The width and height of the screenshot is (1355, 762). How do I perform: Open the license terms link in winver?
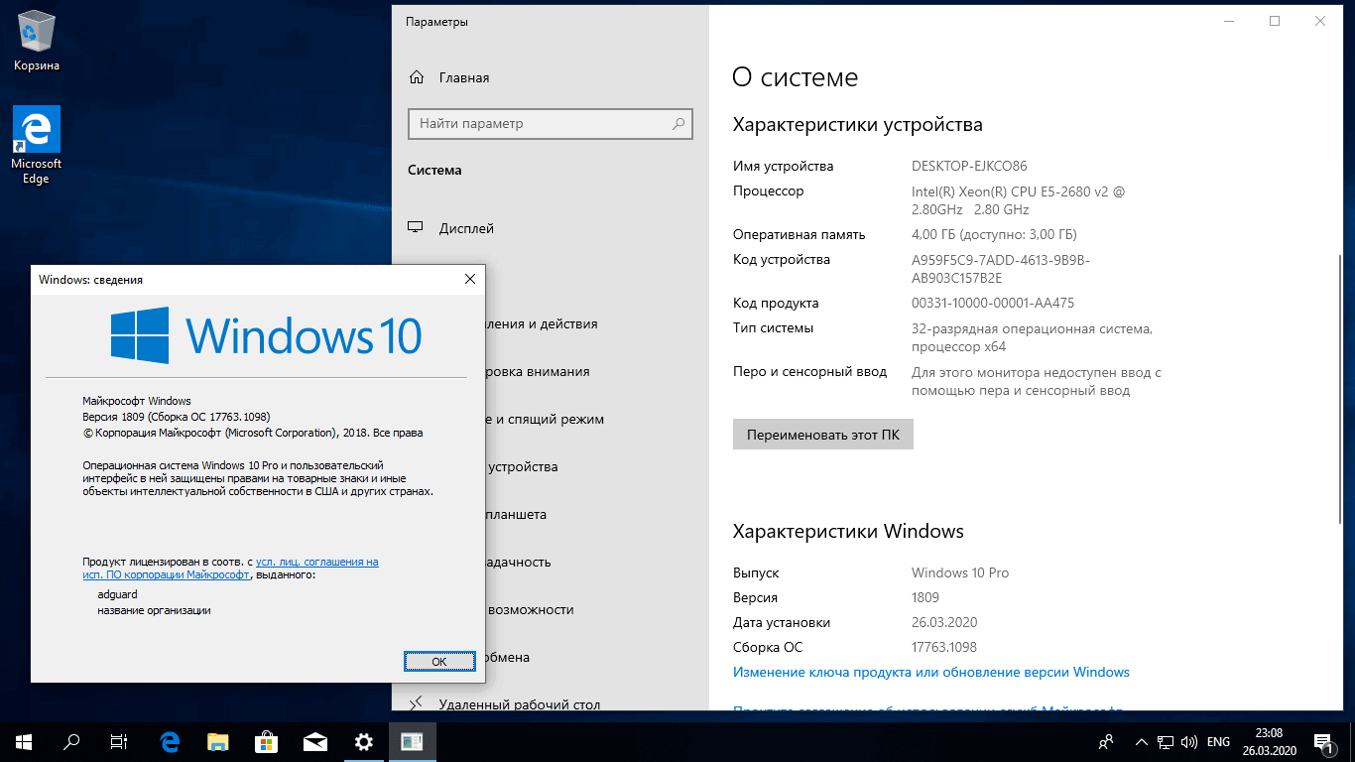click(230, 568)
